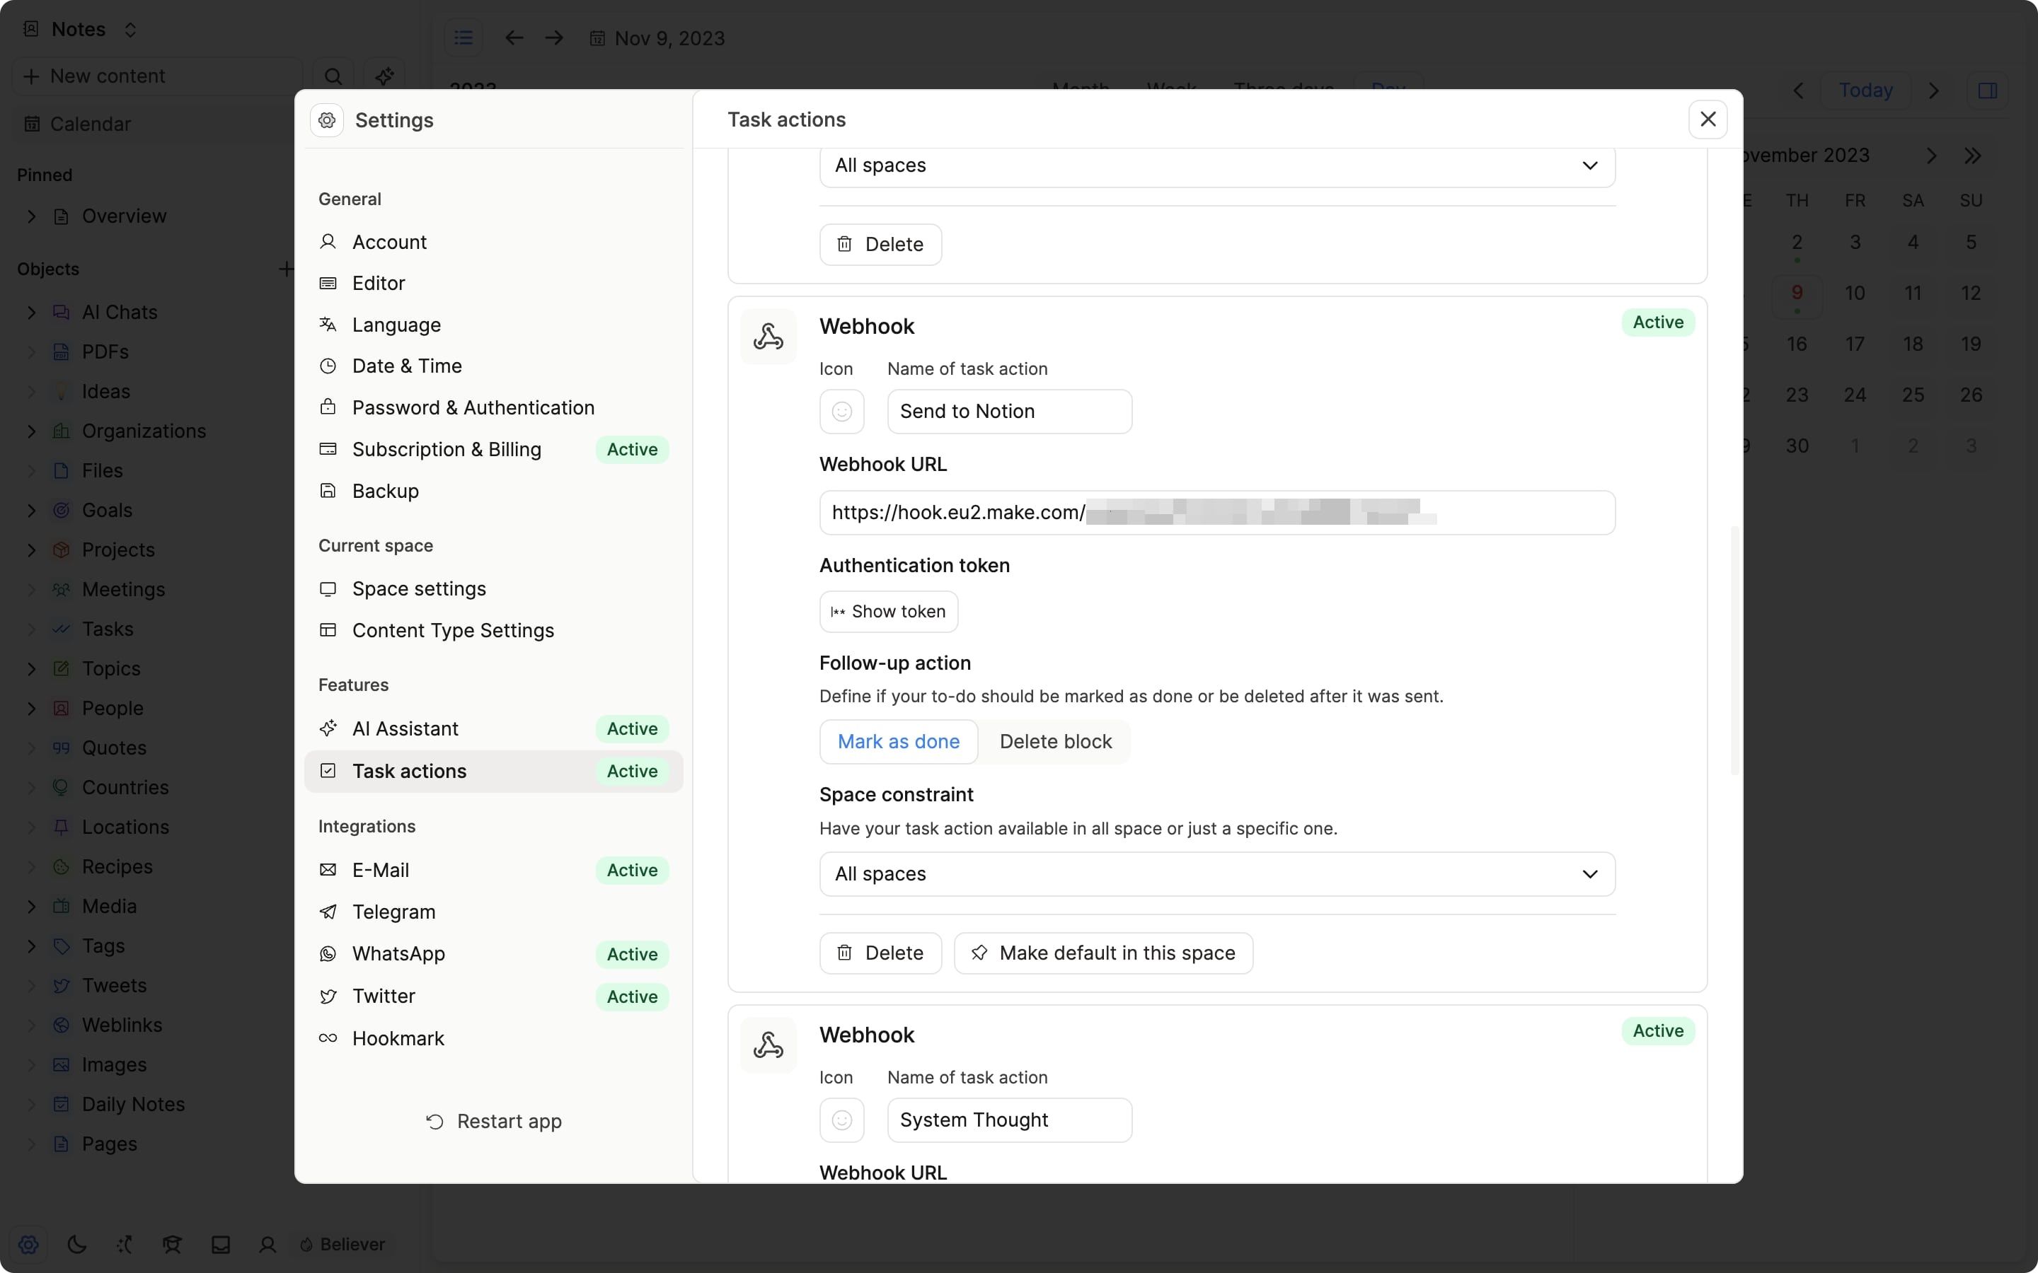2038x1273 pixels.
Task: Expand the Daily Notes tree item
Action: click(x=31, y=1104)
